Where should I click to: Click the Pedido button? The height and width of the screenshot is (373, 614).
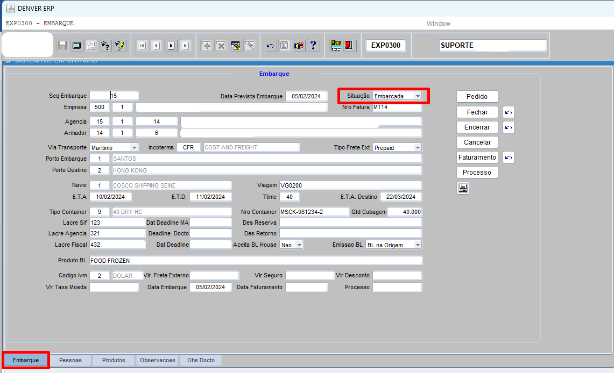point(477,97)
